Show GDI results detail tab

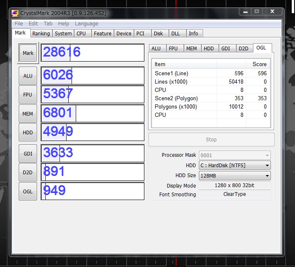point(228,49)
